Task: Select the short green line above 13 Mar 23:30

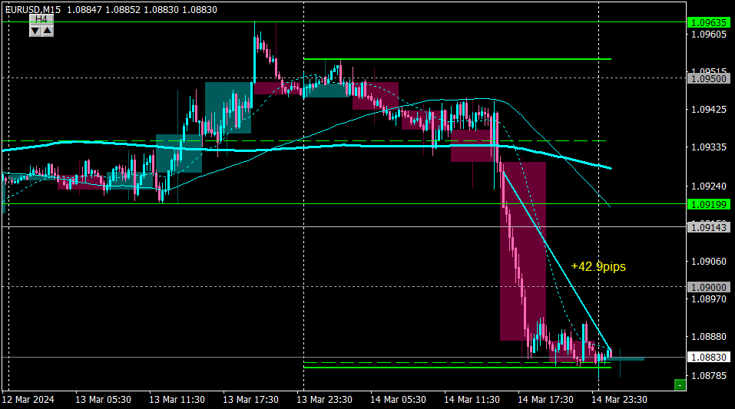Action: coord(457,59)
